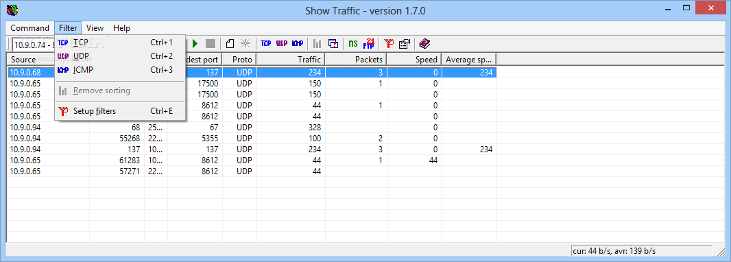Click the speed value 44
731x262 pixels.
(433, 160)
